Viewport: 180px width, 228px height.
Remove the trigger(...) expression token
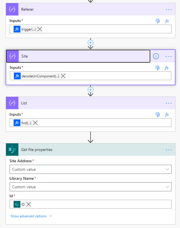click(40, 29)
